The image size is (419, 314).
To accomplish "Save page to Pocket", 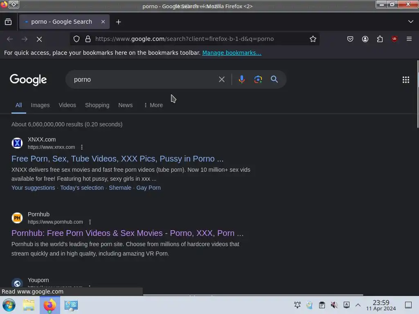I will pyautogui.click(x=350, y=39).
